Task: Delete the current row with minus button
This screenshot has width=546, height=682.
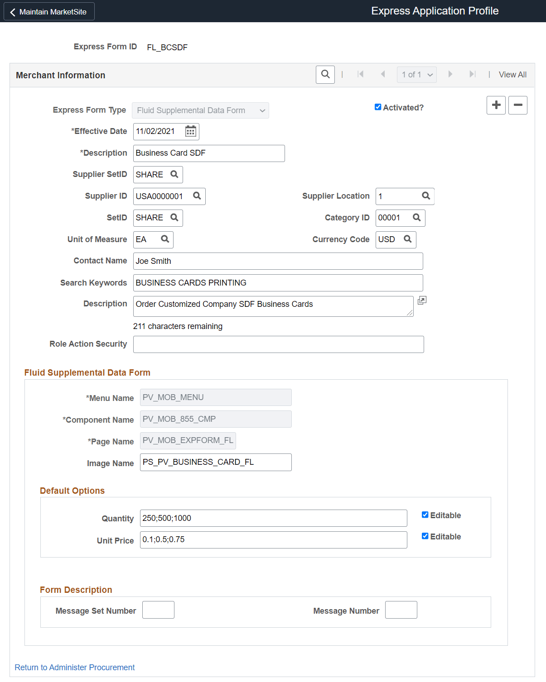Action: [517, 105]
